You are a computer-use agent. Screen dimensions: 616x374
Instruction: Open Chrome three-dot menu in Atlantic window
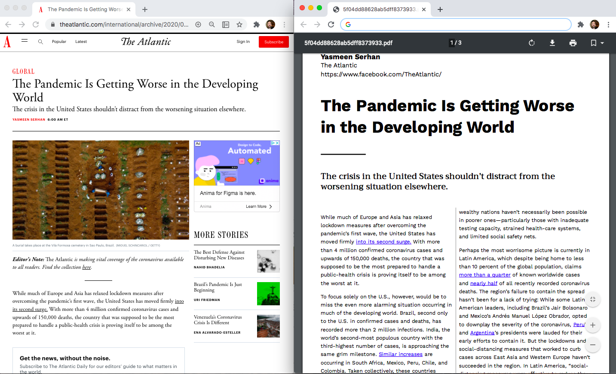[x=284, y=24]
